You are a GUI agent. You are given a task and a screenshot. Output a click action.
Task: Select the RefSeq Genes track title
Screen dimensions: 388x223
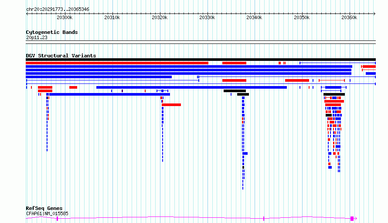(44, 209)
